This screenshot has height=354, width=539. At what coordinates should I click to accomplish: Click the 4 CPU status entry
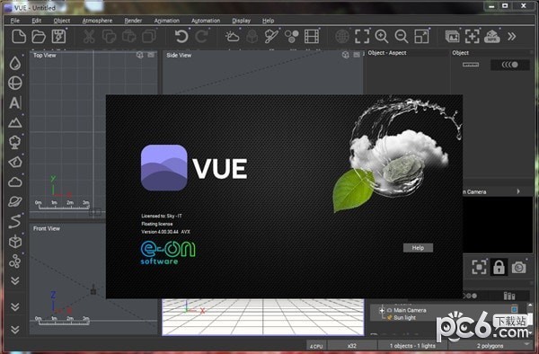click(316, 346)
